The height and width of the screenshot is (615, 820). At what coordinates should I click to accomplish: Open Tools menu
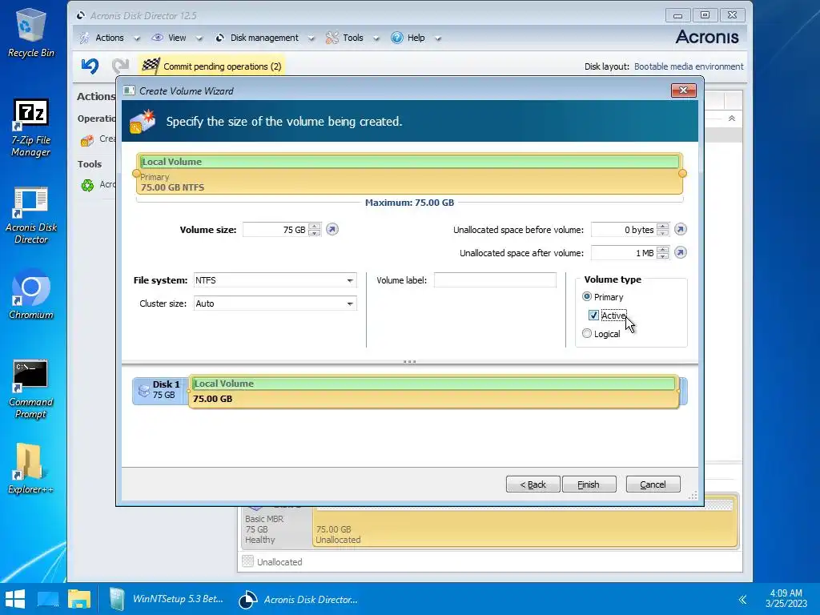[x=353, y=38]
